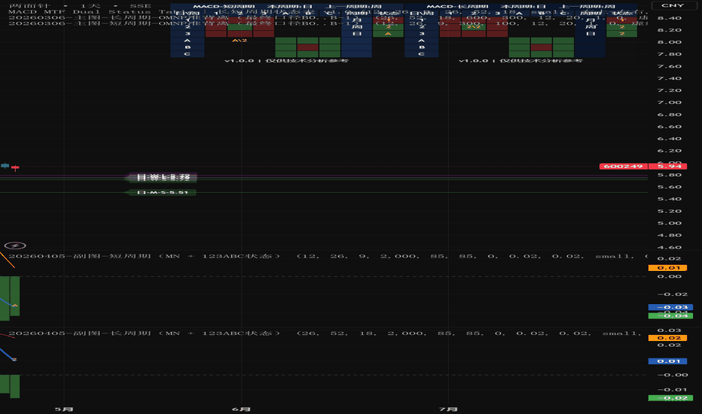Click the green -0.04 value label
Screen dimensions: 702x414
pyautogui.click(x=670, y=315)
